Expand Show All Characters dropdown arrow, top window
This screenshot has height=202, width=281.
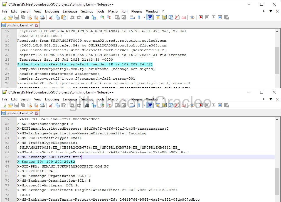pyautogui.click(x=144, y=17)
